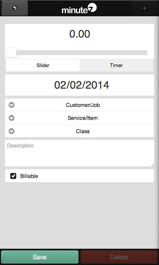The width and height of the screenshot is (159, 265).
Task: Click the chevron icon beside Class
Action: tap(12, 131)
